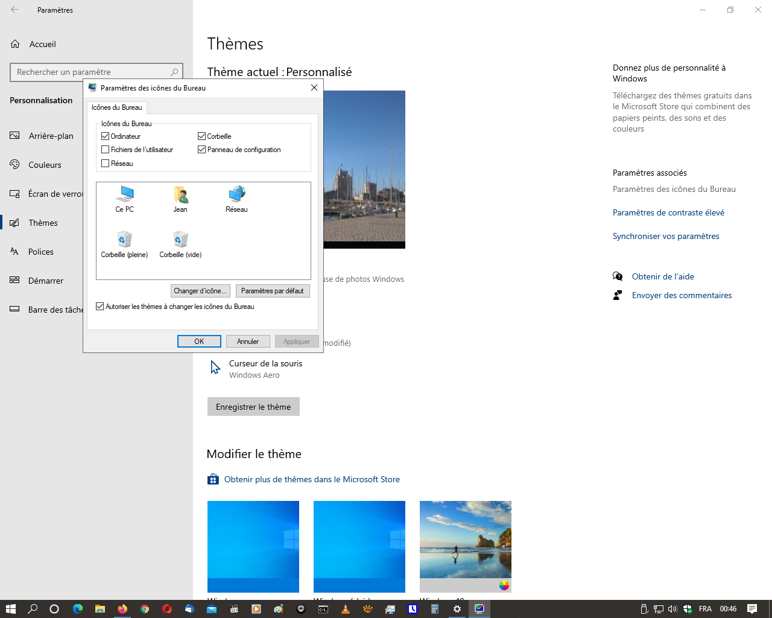
Task: Open taskbar search magnifier
Action: [33, 609]
